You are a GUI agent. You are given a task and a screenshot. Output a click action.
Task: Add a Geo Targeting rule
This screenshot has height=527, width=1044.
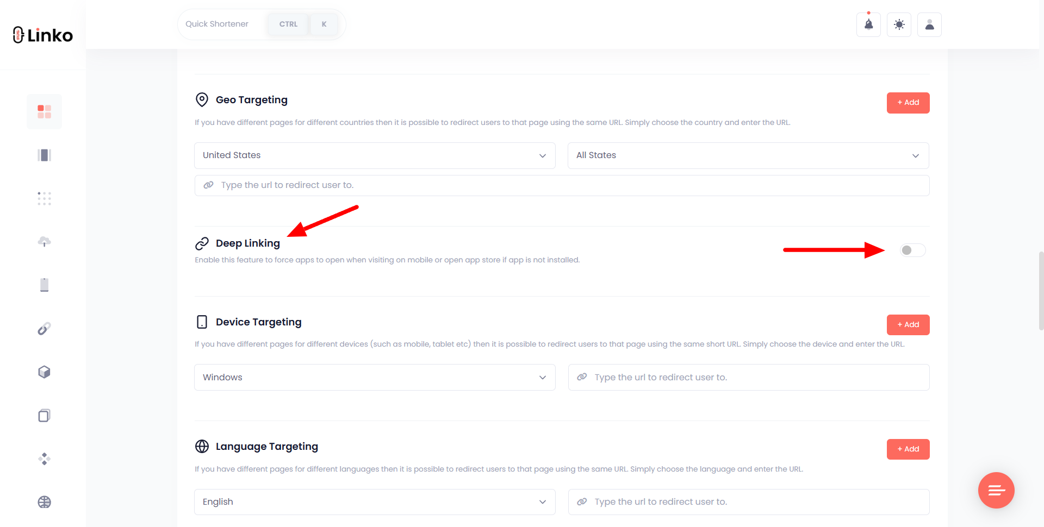[x=908, y=103]
